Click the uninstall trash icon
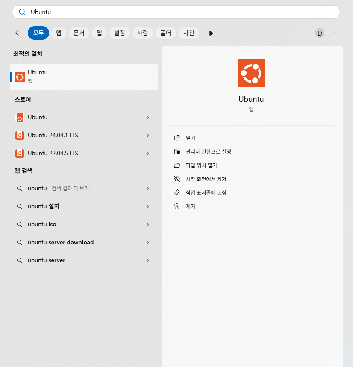The width and height of the screenshot is (353, 367). pos(177,206)
